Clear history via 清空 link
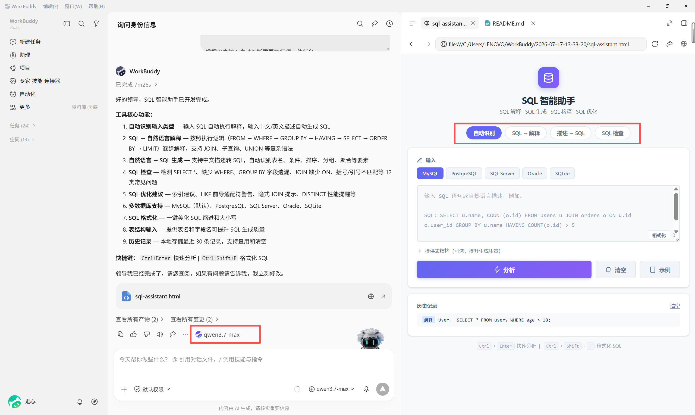 [675, 306]
